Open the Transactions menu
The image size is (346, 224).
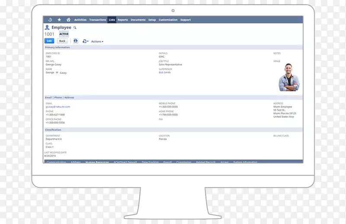pyautogui.click(x=97, y=20)
